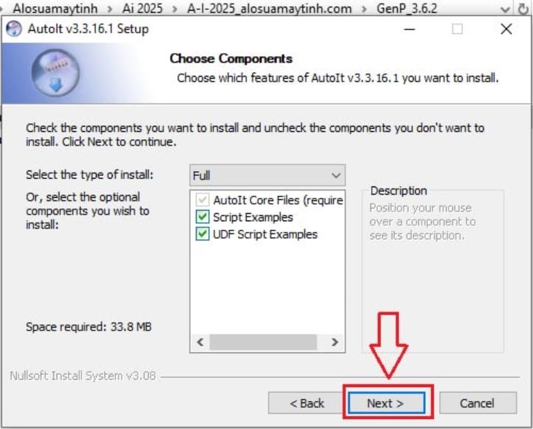
Task: Click the AutoIt setup title bar icon
Action: [x=14, y=29]
